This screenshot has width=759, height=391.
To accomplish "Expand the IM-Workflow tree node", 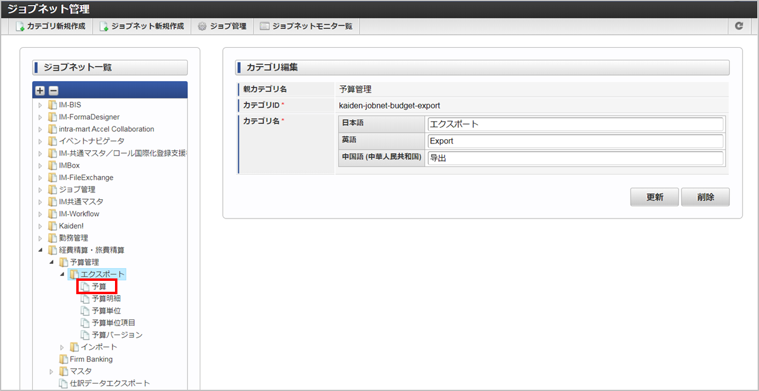I will tap(41, 214).
